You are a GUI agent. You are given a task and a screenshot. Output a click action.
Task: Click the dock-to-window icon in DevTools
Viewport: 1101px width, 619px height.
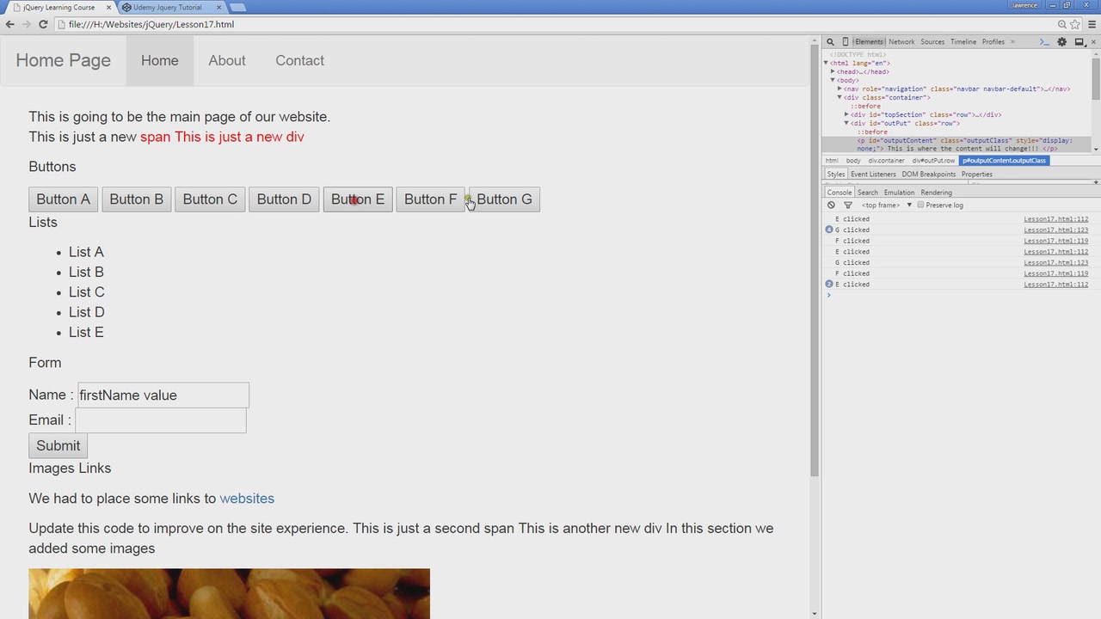pyautogui.click(x=1079, y=41)
